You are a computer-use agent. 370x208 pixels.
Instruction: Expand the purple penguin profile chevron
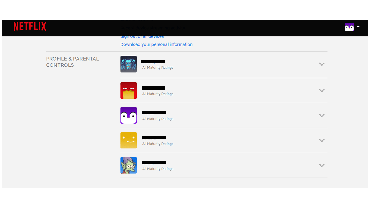point(322,115)
